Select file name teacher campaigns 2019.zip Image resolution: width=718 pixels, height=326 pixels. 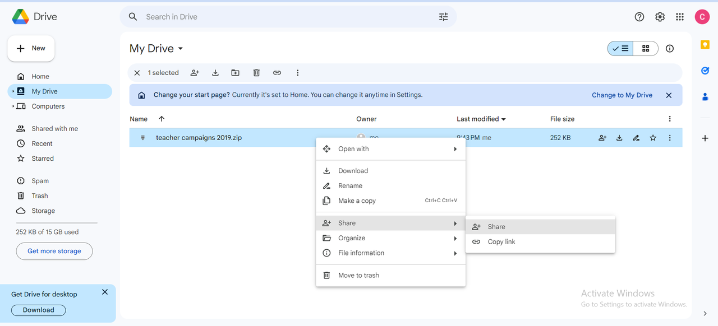[x=199, y=138]
